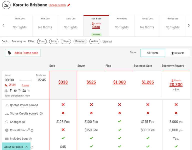Viewport: 192px width, 150px height.
Task: Toggle the Duration filter pill
Action: [80, 41]
